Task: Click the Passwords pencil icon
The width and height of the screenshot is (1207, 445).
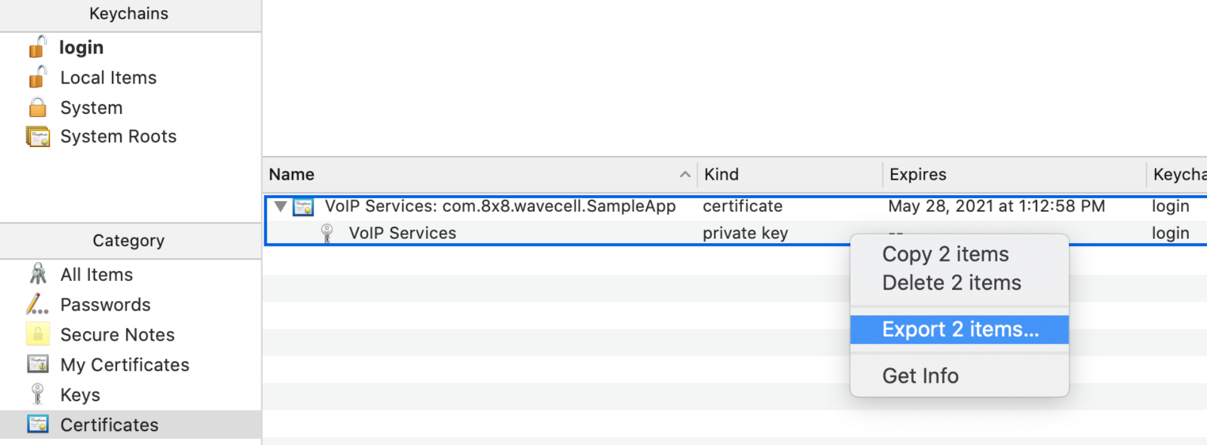Action: tap(37, 304)
